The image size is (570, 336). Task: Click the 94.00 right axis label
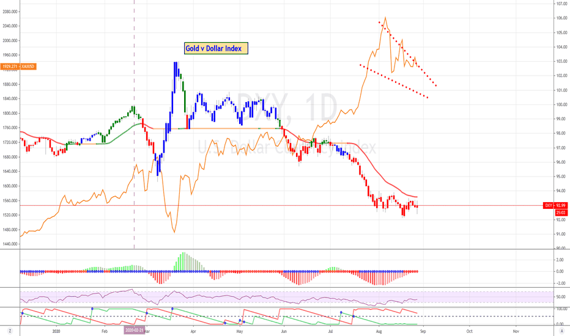(562, 191)
